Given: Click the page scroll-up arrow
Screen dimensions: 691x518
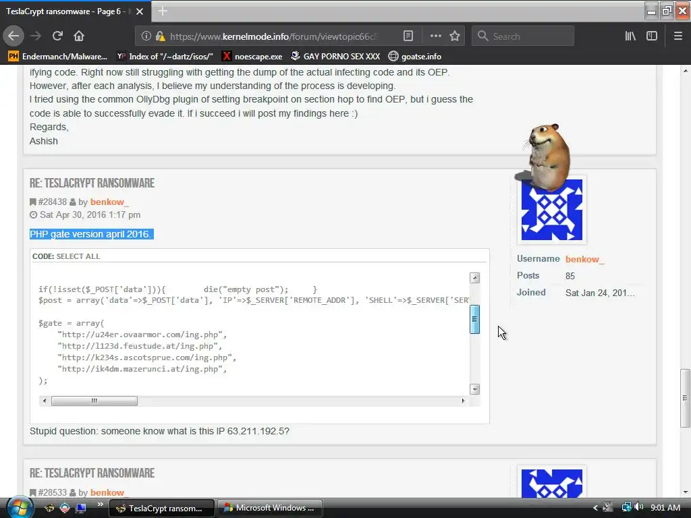Looking at the screenshot, I should [686, 70].
